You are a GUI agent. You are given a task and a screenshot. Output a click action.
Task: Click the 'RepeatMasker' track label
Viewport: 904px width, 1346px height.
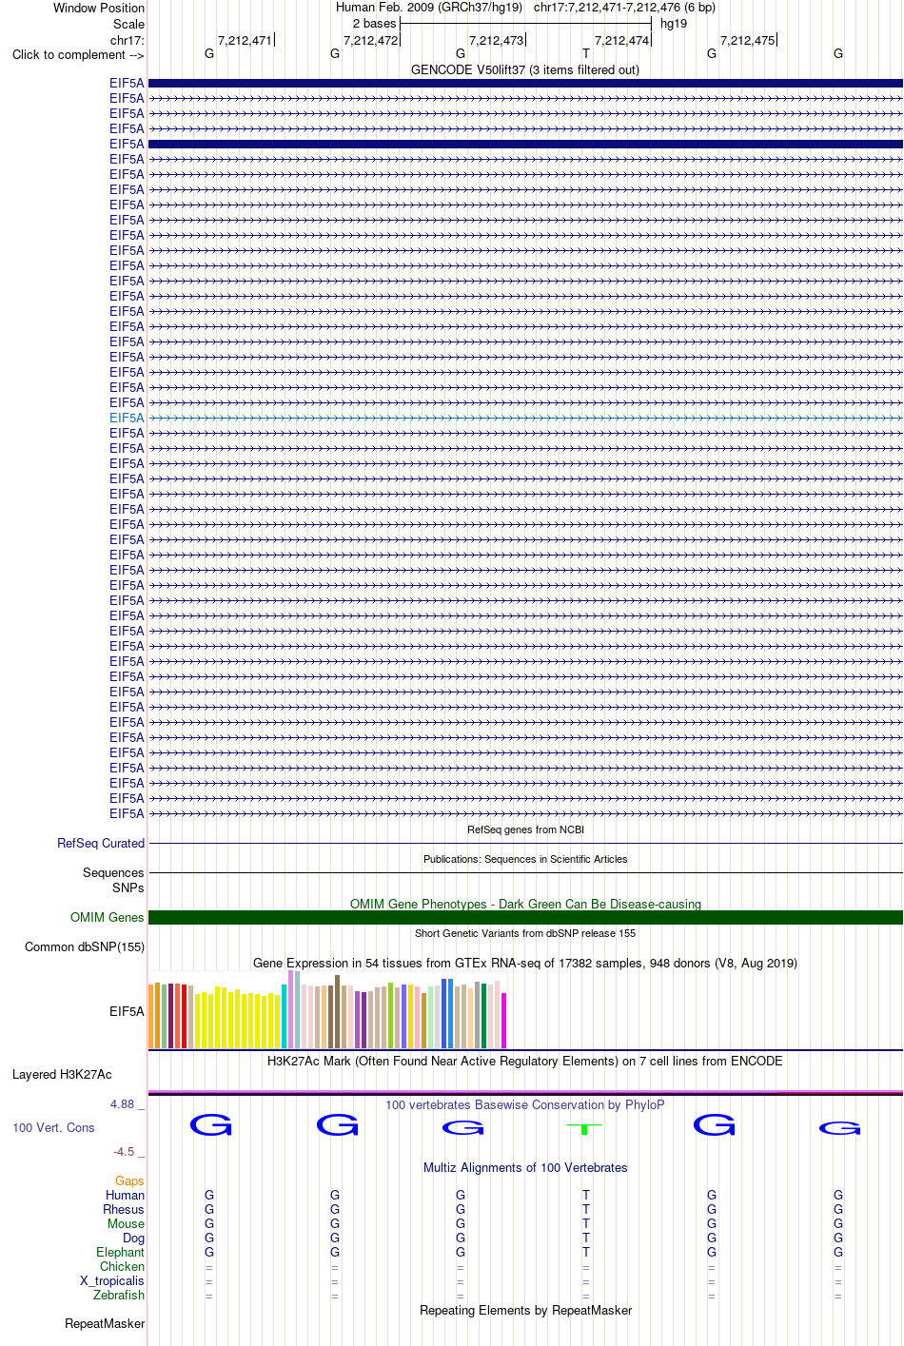click(x=105, y=1323)
